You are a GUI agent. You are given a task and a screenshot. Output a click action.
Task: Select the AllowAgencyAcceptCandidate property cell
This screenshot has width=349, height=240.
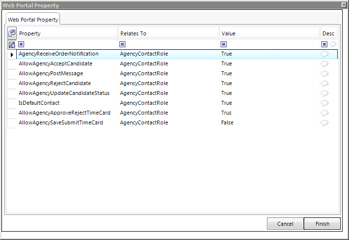(x=67, y=63)
